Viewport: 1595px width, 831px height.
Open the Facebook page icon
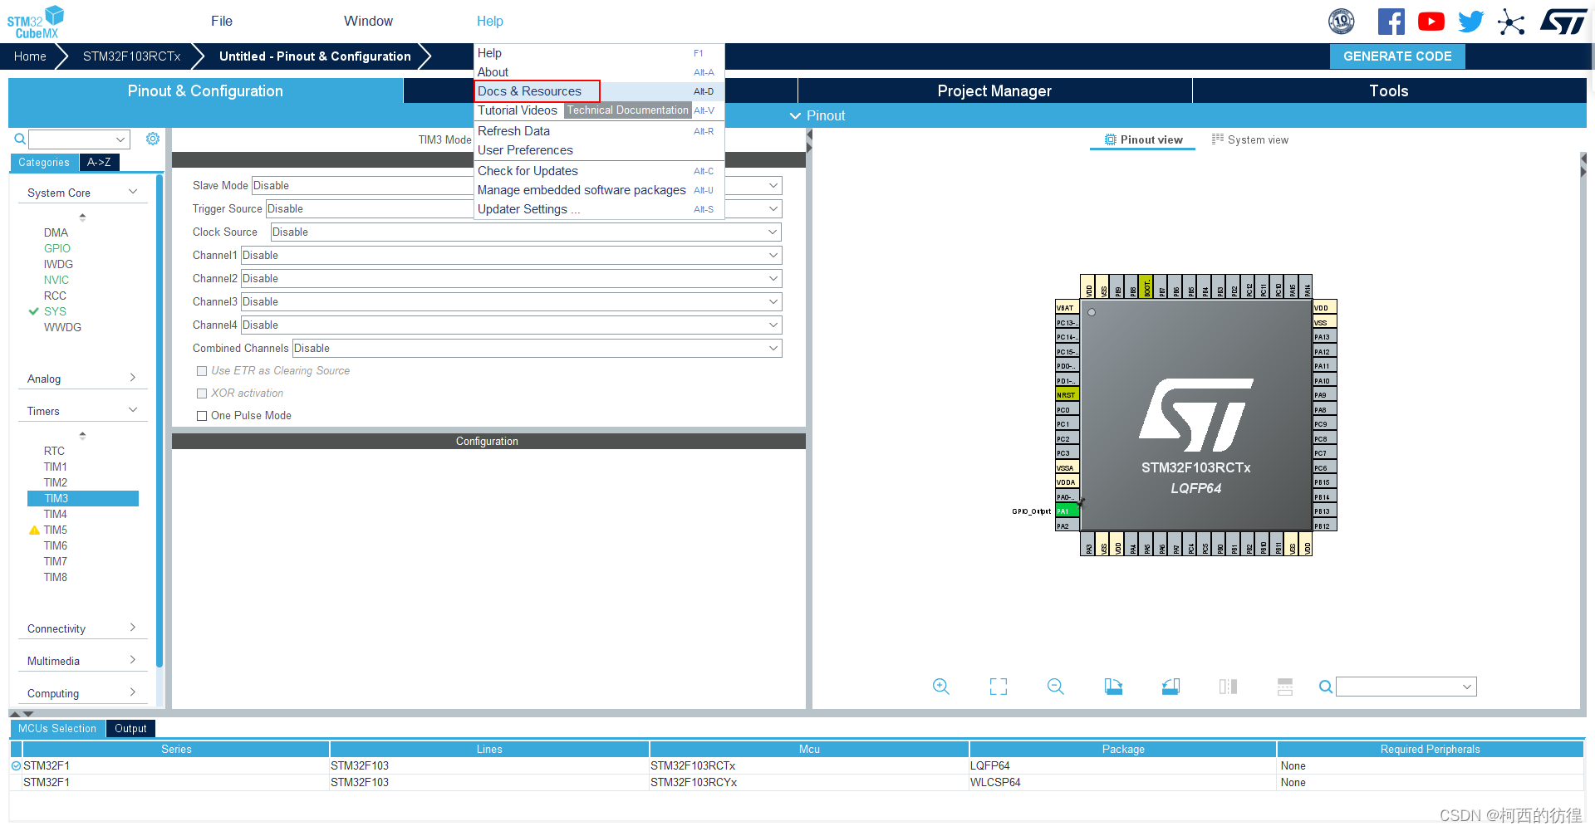tap(1391, 22)
